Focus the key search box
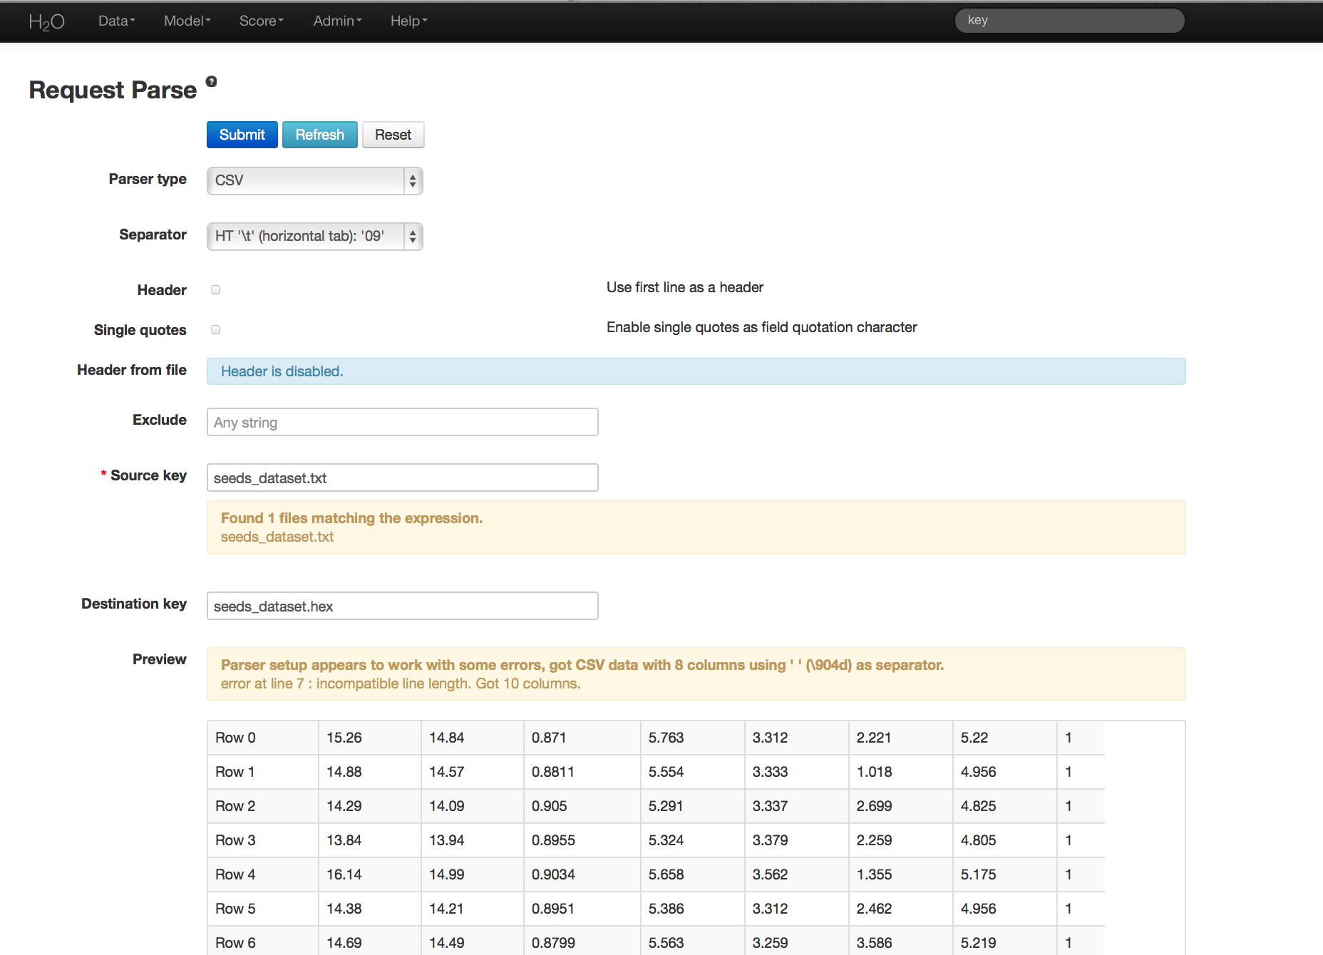Viewport: 1323px width, 955px height. [1069, 21]
